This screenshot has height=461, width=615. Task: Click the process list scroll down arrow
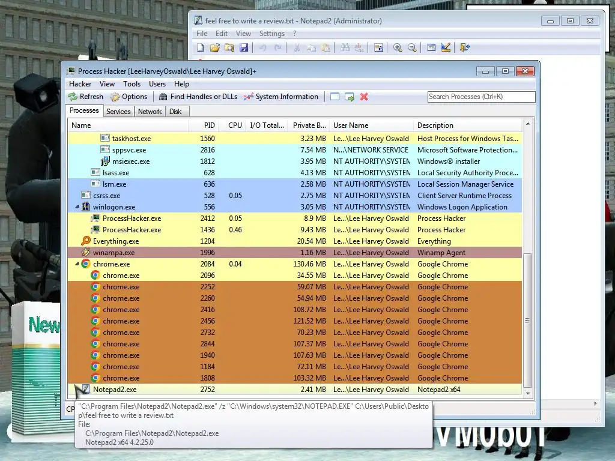tap(527, 393)
